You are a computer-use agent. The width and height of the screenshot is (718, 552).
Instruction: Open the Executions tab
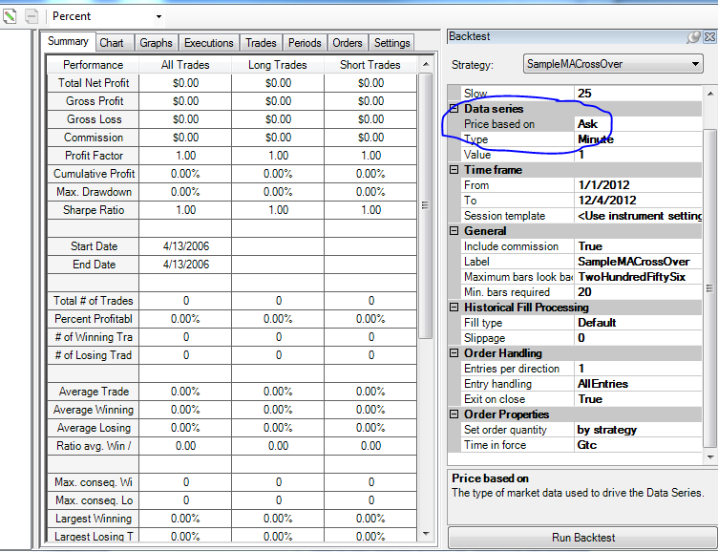[x=209, y=43]
